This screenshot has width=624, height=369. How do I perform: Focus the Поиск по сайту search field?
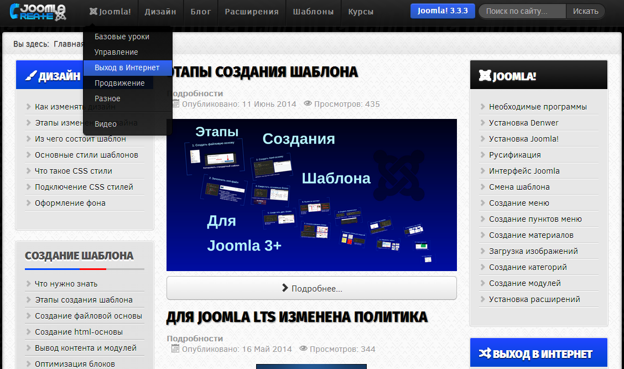coord(522,11)
